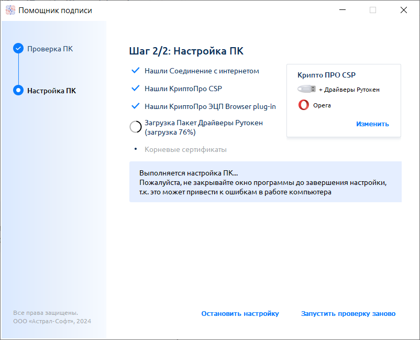Click the Opera browser logo
The image size is (420, 340).
tap(304, 105)
